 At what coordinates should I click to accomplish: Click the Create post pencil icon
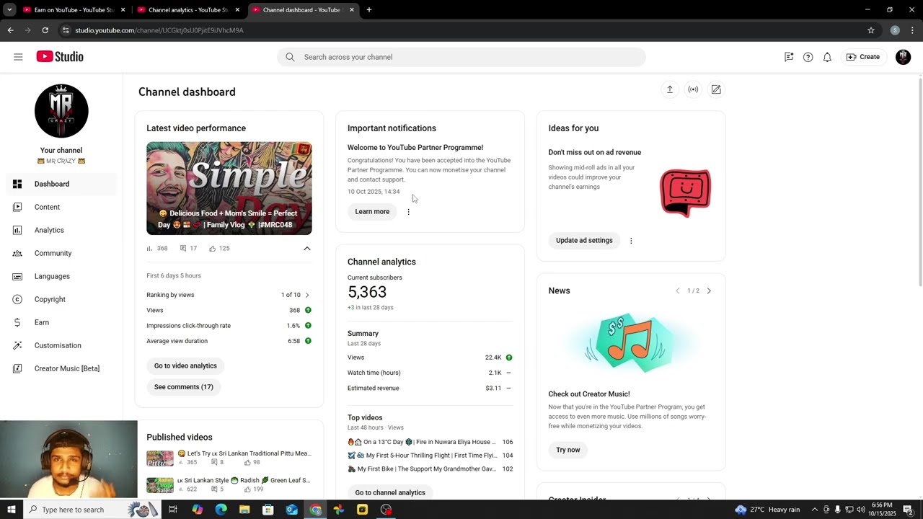[716, 89]
